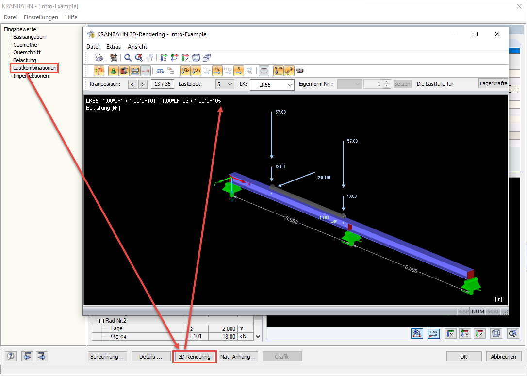Open the LK65 load combination dropdown
This screenshot has height=376, width=527.
click(272, 85)
